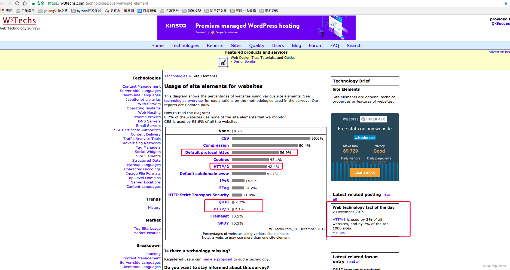Open the 工作常用 bookmark folder
The height and width of the screenshot is (270, 510).
pos(25,11)
